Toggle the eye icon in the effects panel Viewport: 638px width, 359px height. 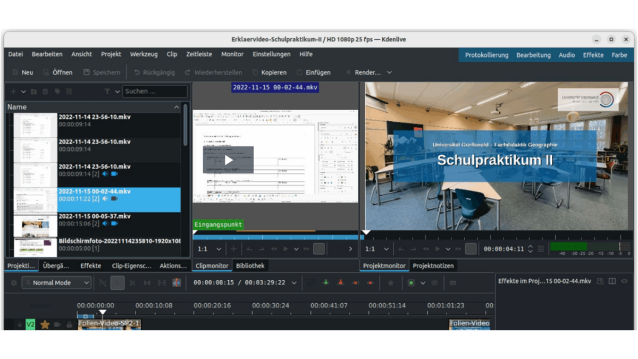click(624, 281)
